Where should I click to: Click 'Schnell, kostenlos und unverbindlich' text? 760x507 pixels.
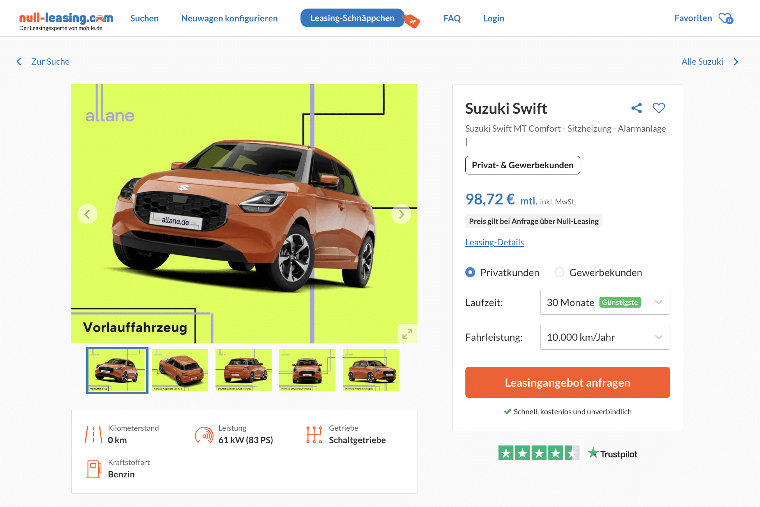pos(573,412)
